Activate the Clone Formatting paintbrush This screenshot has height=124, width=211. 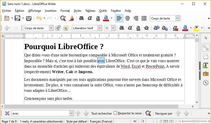coord(71,18)
